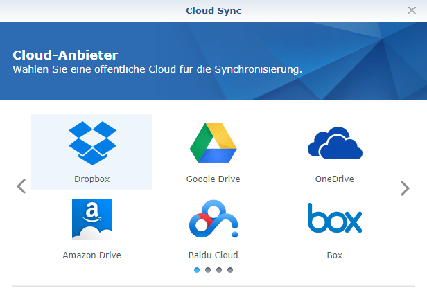Viewport: 427px width, 288px height.
Task: Click the "Baidu Cloud" label text
Action: coord(214,255)
